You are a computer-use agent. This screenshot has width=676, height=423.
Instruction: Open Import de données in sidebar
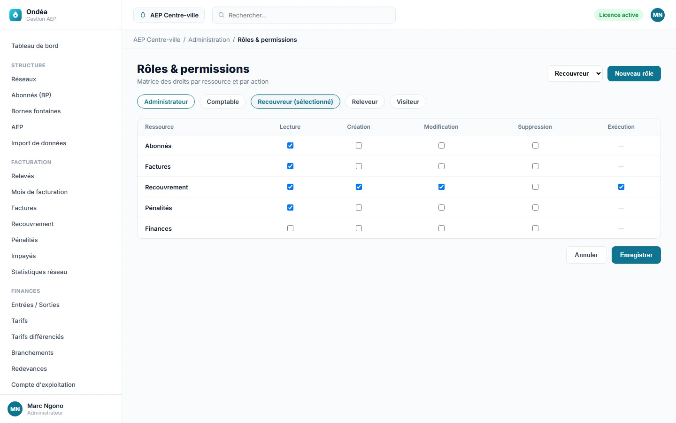(61, 143)
